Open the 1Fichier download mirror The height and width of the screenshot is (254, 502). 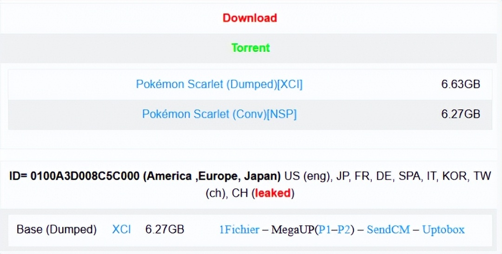pyautogui.click(x=239, y=229)
